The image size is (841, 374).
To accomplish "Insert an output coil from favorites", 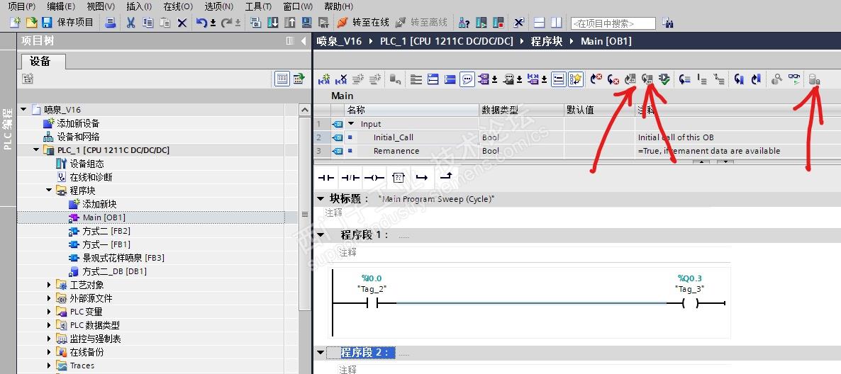I will point(374,177).
